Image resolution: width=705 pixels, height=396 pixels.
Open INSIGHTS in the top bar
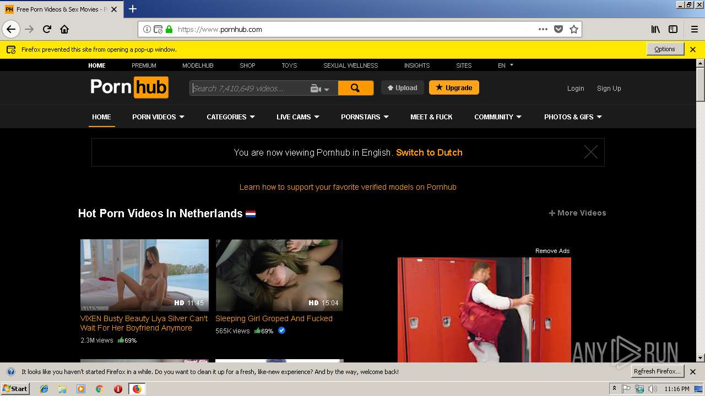click(417, 65)
